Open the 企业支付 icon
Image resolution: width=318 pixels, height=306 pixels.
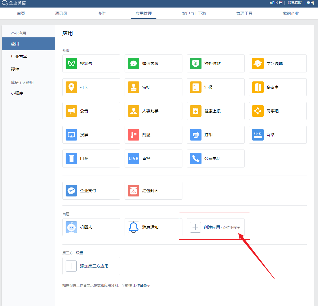tap(71, 191)
